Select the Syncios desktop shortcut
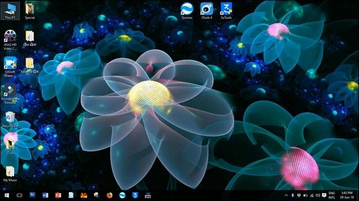 tap(187, 11)
